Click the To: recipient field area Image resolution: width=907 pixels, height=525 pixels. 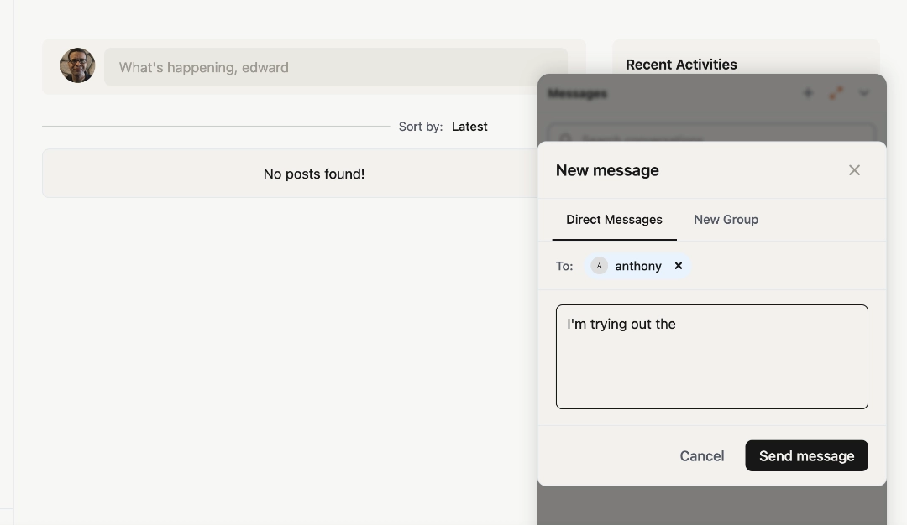pyautogui.click(x=711, y=266)
